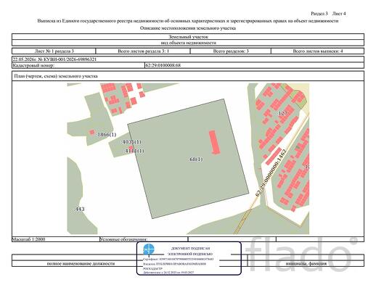The height and width of the screenshot is (290, 376).
Task: Click the map label ':443'
Action: click(x=79, y=209)
